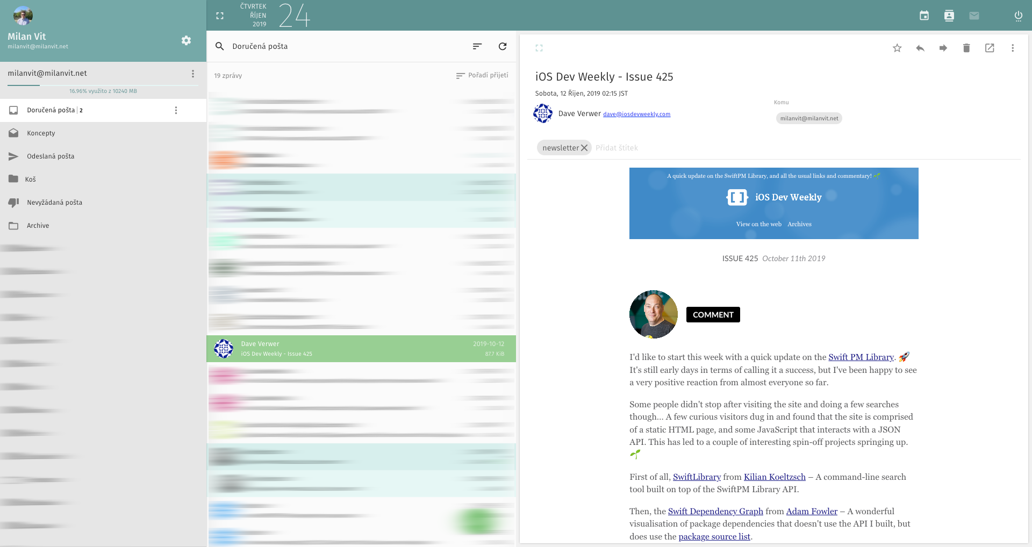Click the power logout icon
Image resolution: width=1032 pixels, height=547 pixels.
coord(1018,16)
